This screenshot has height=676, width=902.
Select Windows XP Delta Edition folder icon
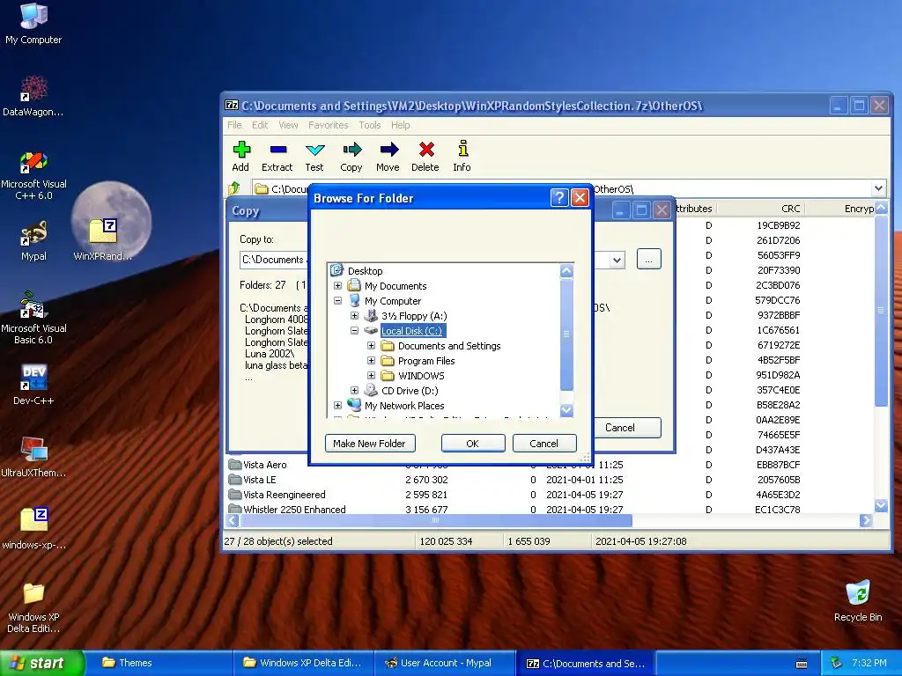[x=33, y=607]
